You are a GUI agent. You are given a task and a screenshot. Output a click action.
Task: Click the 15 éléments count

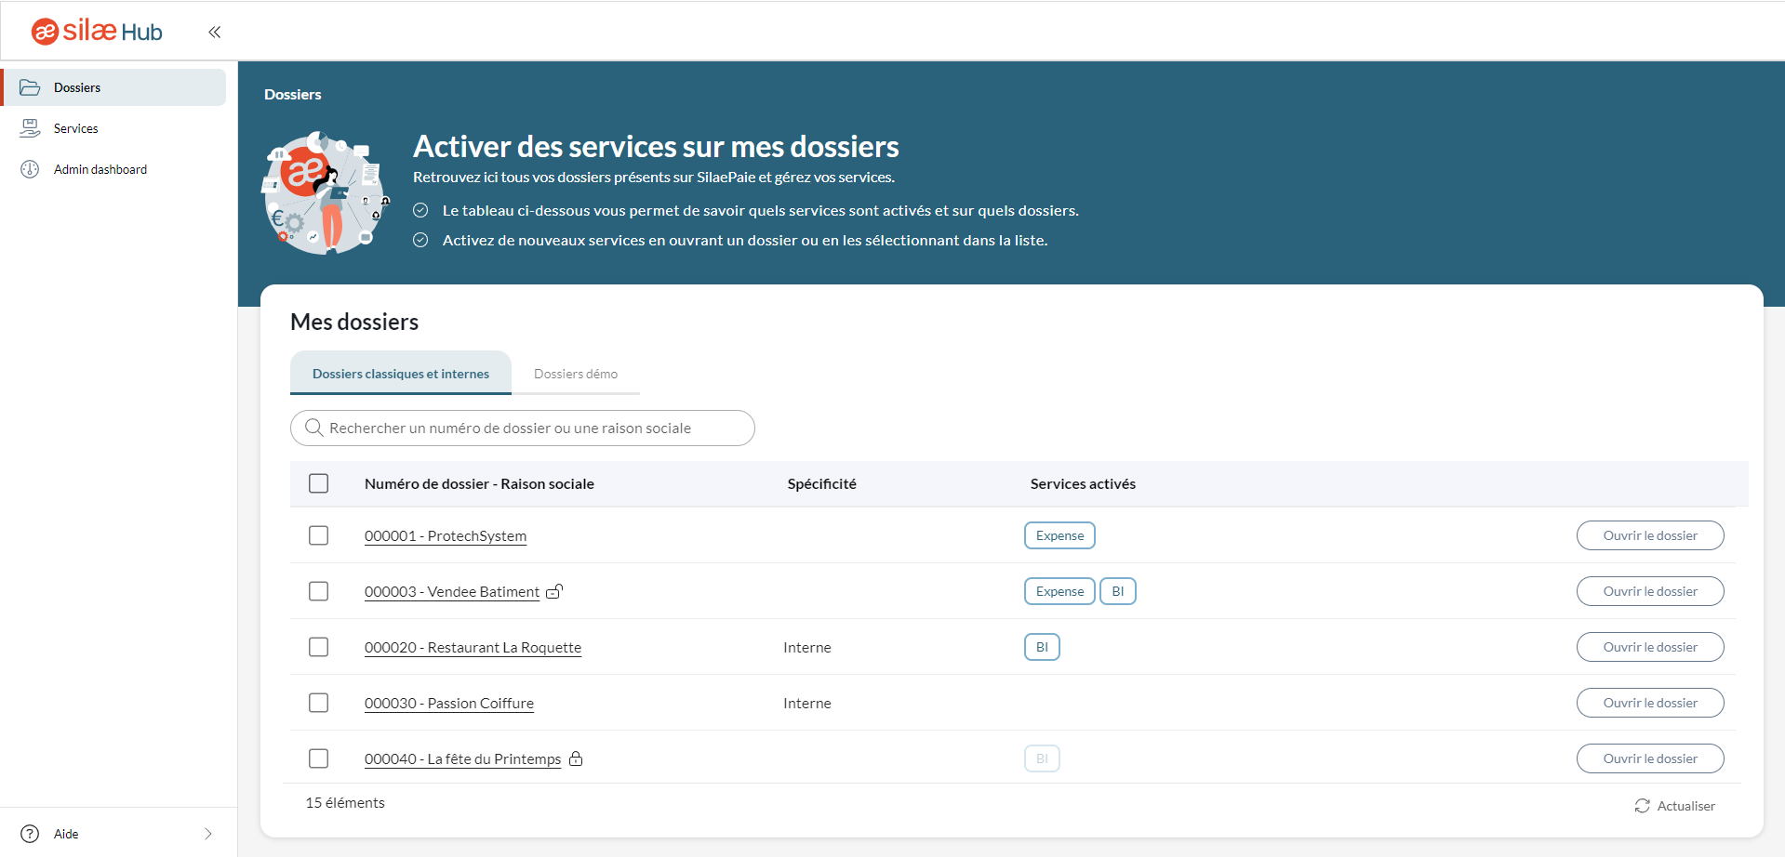click(x=345, y=802)
